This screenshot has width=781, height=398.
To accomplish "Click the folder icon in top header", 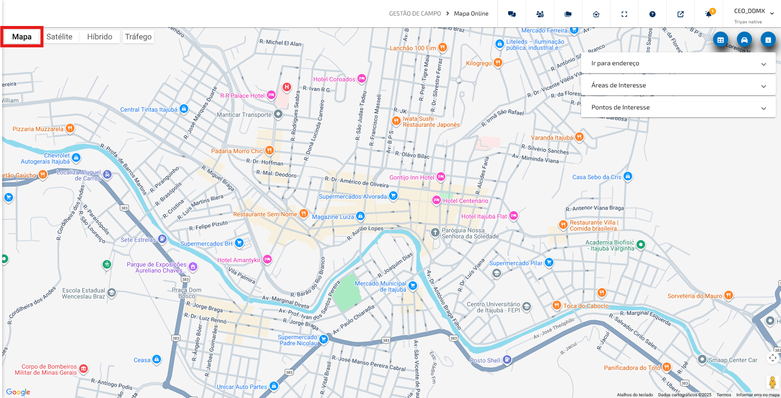I will [568, 14].
